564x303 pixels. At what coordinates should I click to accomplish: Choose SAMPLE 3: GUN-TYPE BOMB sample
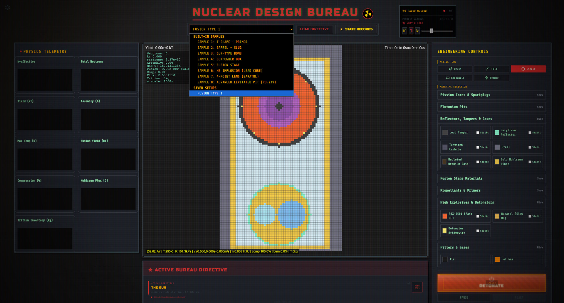click(219, 53)
